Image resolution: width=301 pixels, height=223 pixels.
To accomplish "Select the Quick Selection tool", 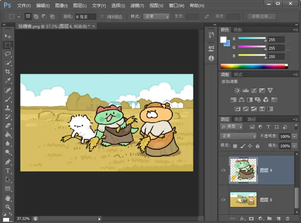I will [x=8, y=63].
